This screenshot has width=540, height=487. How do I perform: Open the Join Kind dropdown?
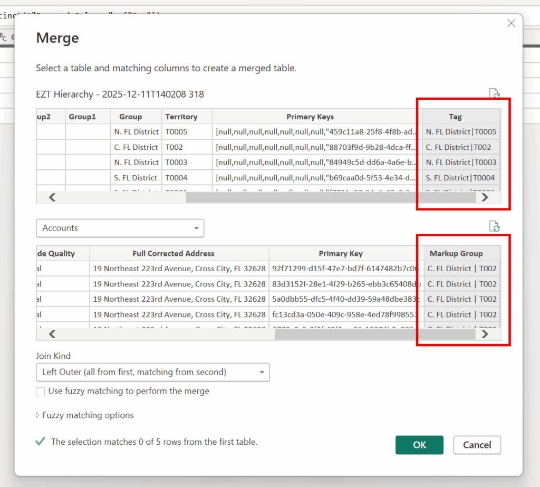152,373
